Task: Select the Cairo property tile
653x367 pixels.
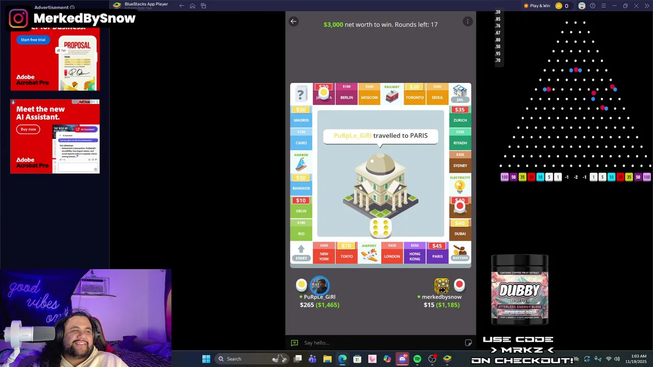Action: pyautogui.click(x=301, y=139)
